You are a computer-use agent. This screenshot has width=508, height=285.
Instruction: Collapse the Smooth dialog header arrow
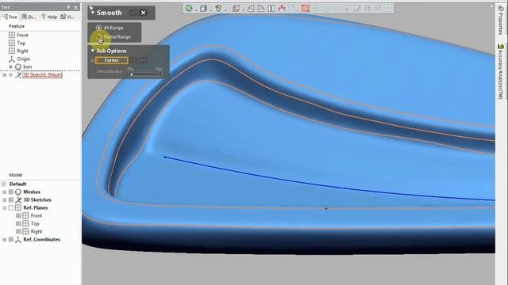pos(92,13)
